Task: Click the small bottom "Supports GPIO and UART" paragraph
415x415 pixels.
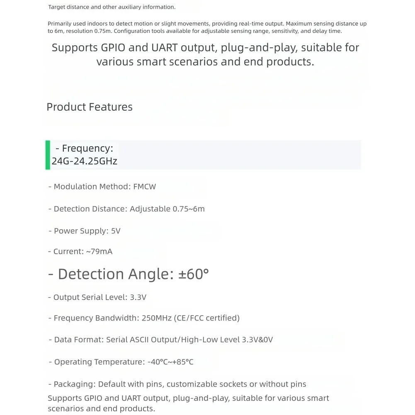Action: tap(188, 403)
